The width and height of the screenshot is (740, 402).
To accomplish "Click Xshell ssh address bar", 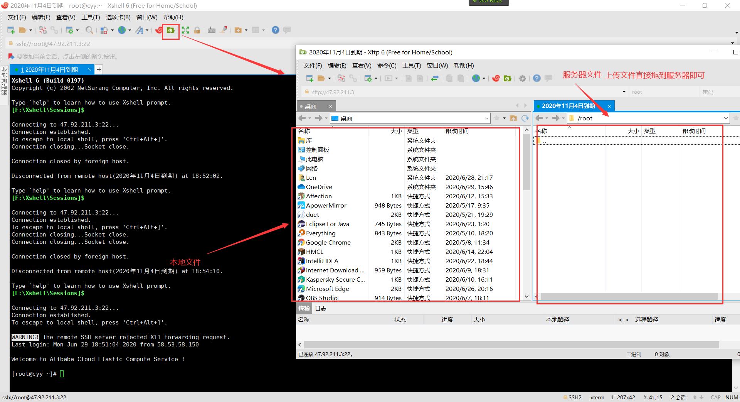I will coord(370,44).
